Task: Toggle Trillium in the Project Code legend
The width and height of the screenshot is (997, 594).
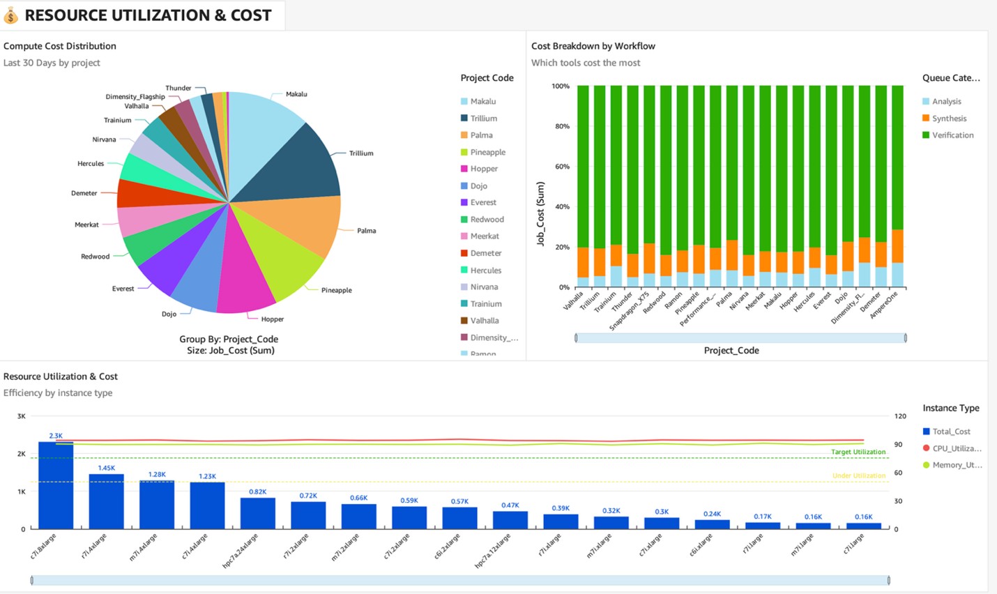Action: (x=483, y=119)
